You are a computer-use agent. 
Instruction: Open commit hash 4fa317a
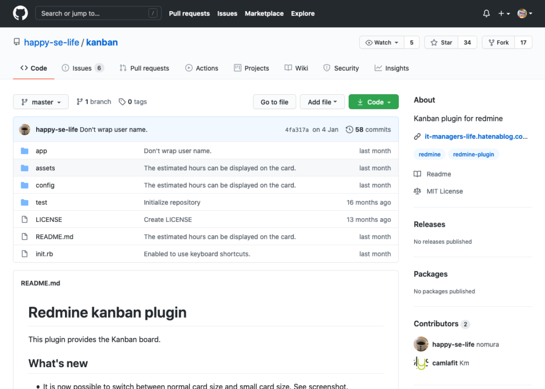click(x=297, y=130)
